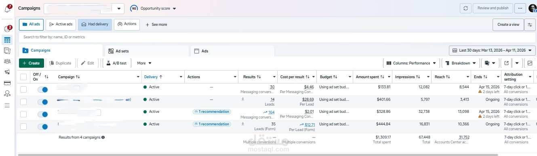This screenshot has width=537, height=156.
Task: Turn off the campaign with 164 results
Action: [42, 114]
